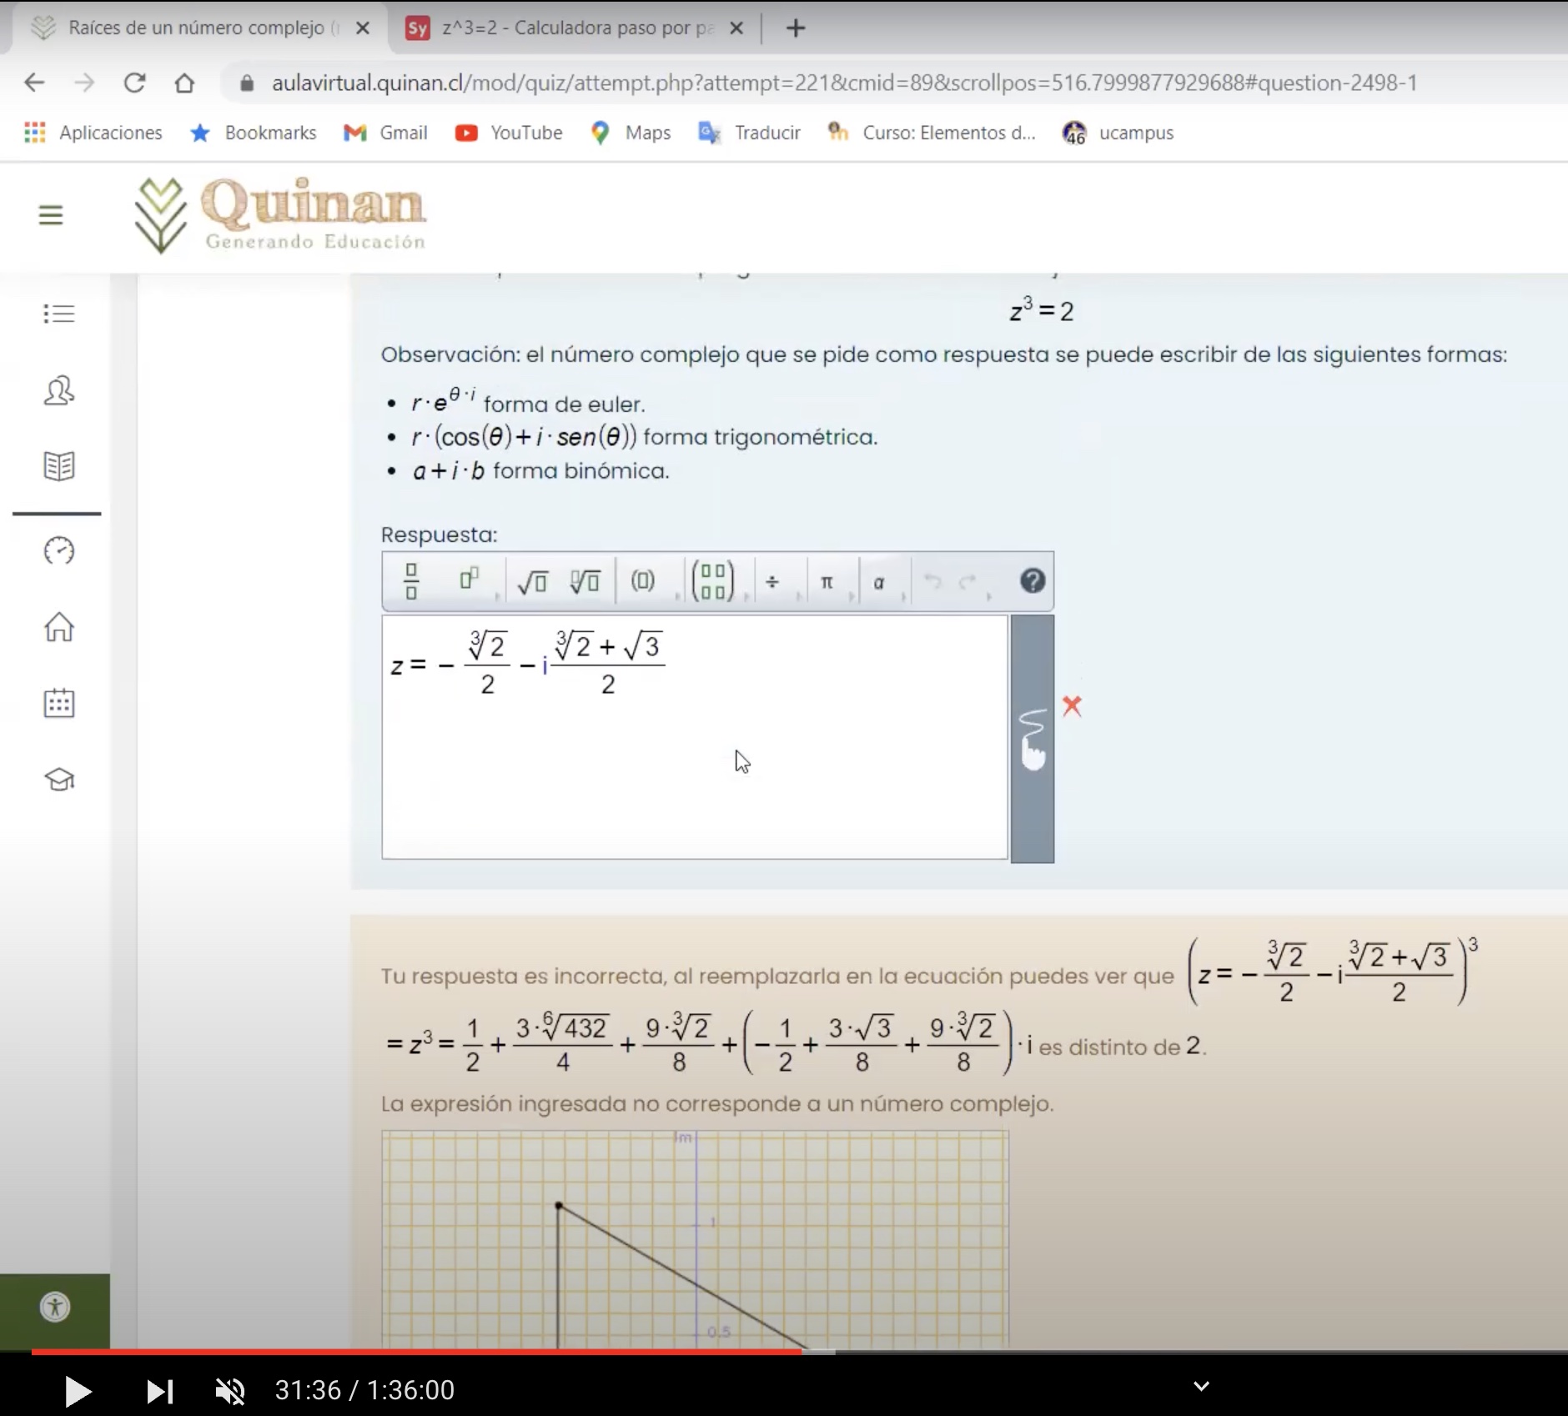Viewport: 1568px width, 1416px height.
Task: Reload the page
Action: [x=134, y=83]
